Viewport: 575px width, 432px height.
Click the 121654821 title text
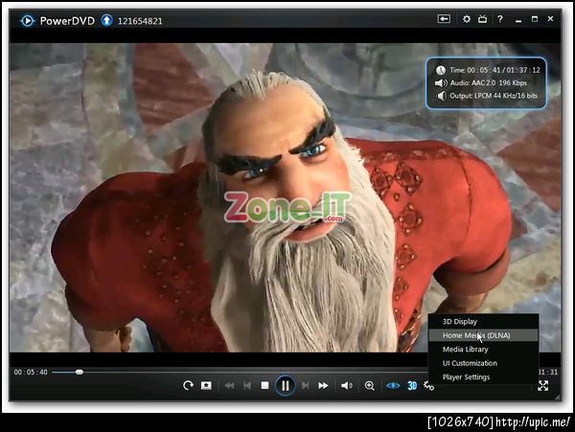pos(140,21)
